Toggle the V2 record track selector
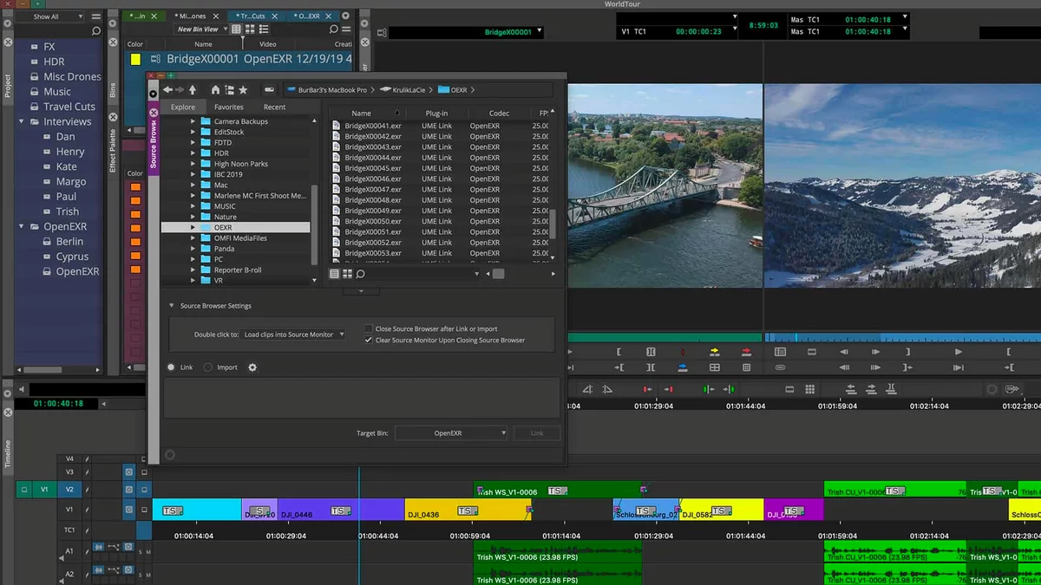 pyautogui.click(x=69, y=490)
